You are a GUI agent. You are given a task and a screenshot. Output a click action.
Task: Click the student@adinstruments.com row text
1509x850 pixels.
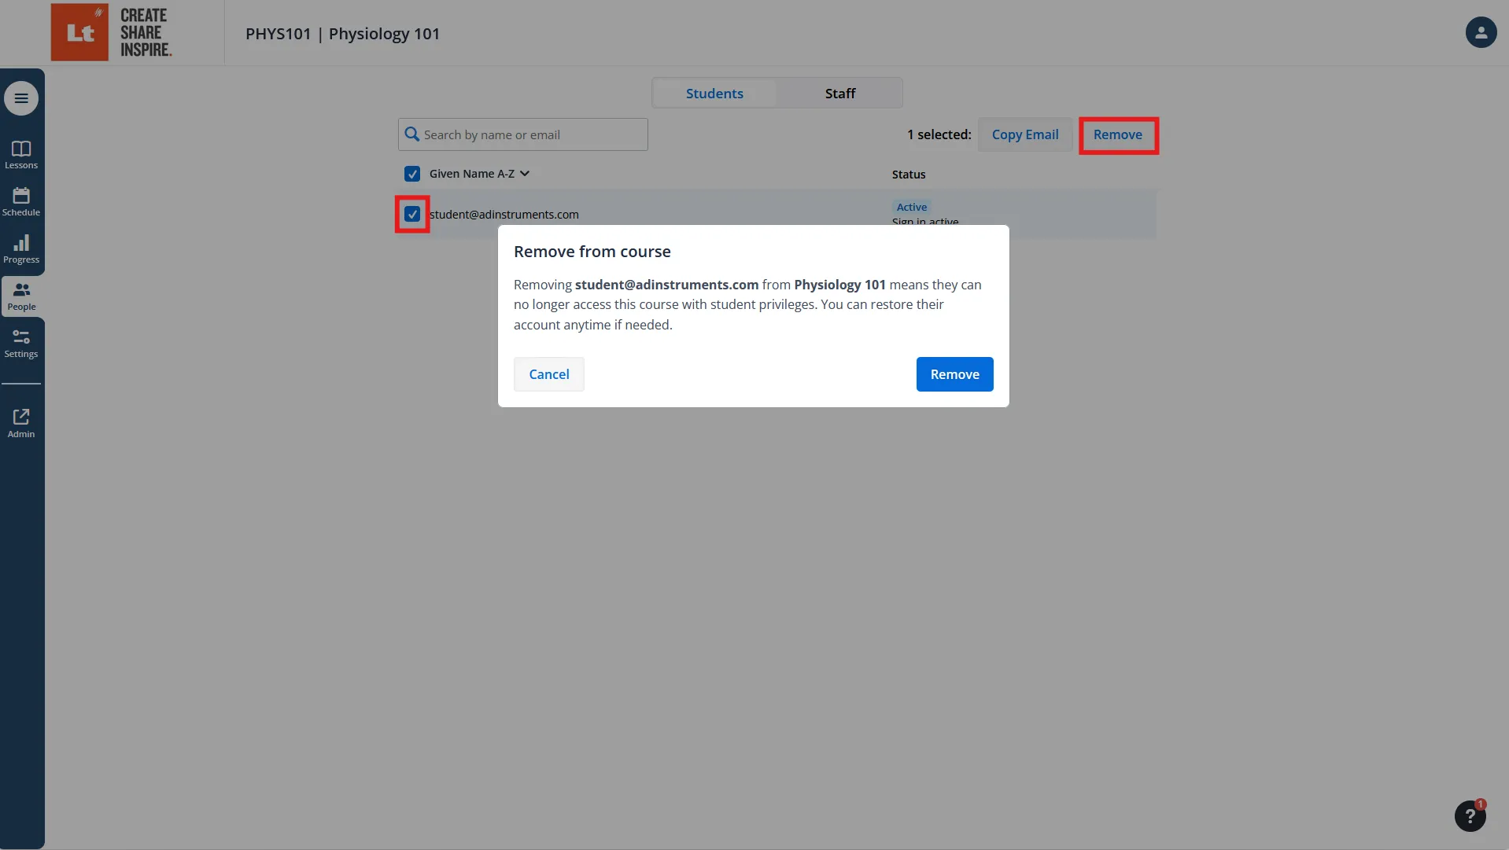pos(504,214)
